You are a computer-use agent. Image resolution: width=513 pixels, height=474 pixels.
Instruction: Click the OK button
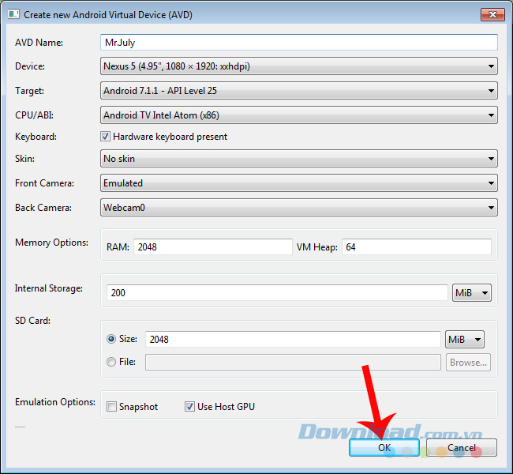tap(384, 447)
